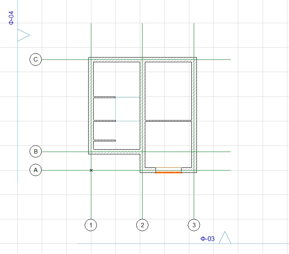Click the Ф-03 elevation label

[x=207, y=239]
